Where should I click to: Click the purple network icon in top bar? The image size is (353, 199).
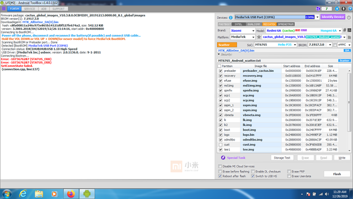(318, 9)
